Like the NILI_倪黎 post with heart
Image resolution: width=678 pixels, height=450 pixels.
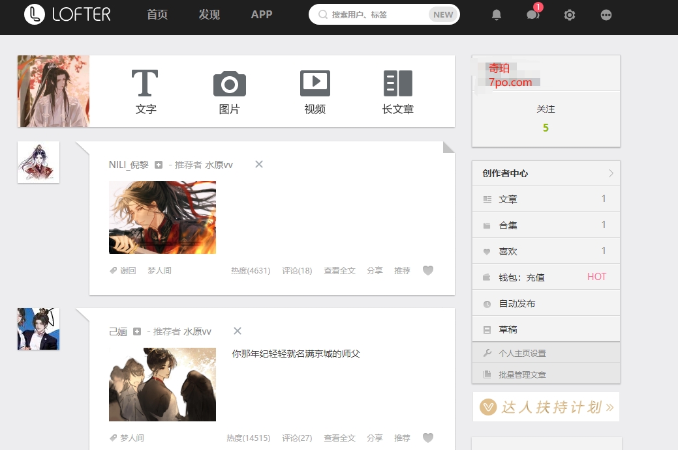pos(428,271)
